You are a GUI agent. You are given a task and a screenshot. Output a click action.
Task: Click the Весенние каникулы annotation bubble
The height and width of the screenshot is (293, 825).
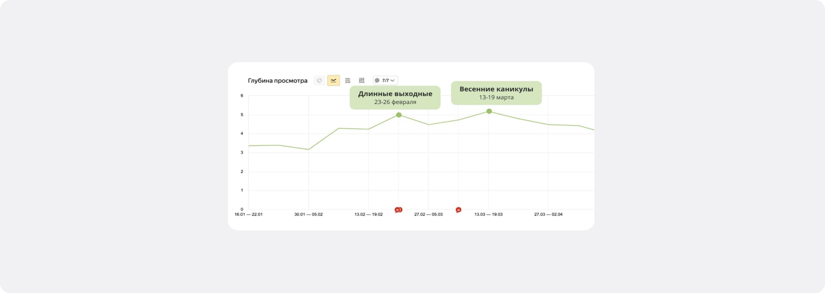tap(496, 93)
